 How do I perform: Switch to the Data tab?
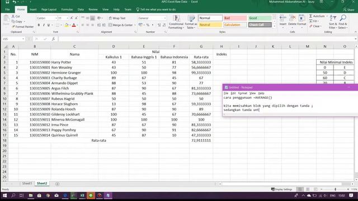pyautogui.click(x=81, y=9)
